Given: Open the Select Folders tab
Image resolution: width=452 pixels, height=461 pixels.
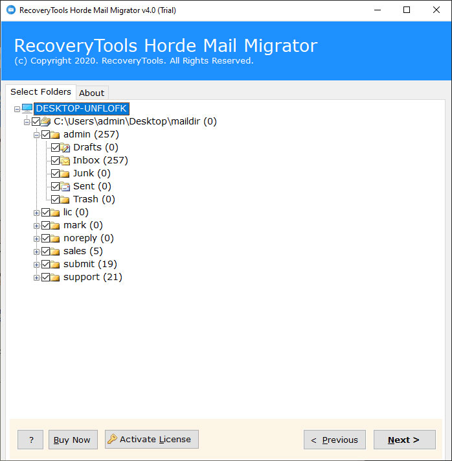Looking at the screenshot, I should click(x=40, y=92).
